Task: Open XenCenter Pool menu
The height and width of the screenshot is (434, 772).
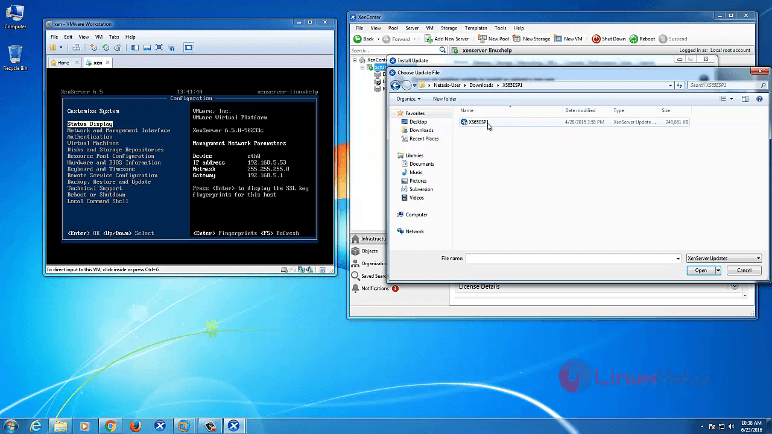Action: pyautogui.click(x=393, y=28)
